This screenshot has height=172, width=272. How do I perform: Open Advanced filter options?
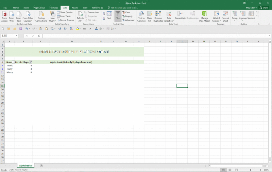(x=128, y=20)
